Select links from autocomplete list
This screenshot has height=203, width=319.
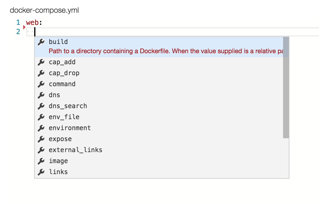[x=58, y=172]
